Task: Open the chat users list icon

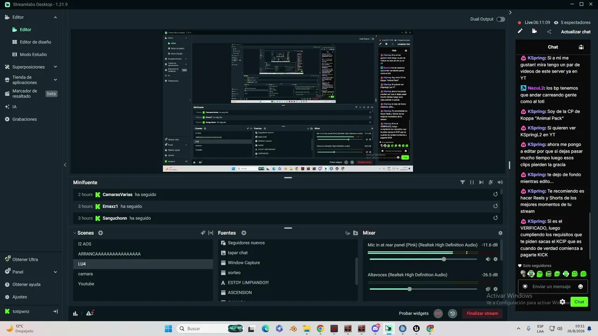Action: coord(581,47)
